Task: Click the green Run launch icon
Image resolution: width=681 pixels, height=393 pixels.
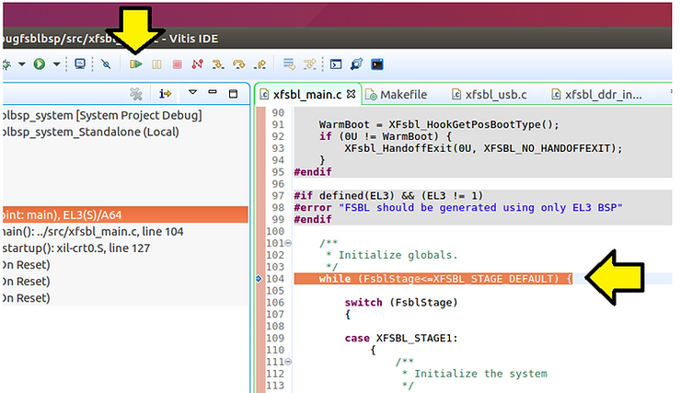Action: (x=39, y=64)
